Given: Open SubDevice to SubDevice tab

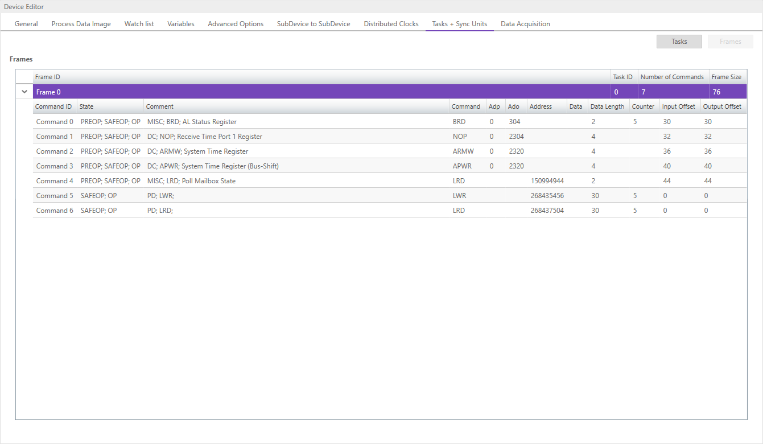Looking at the screenshot, I should pyautogui.click(x=314, y=24).
